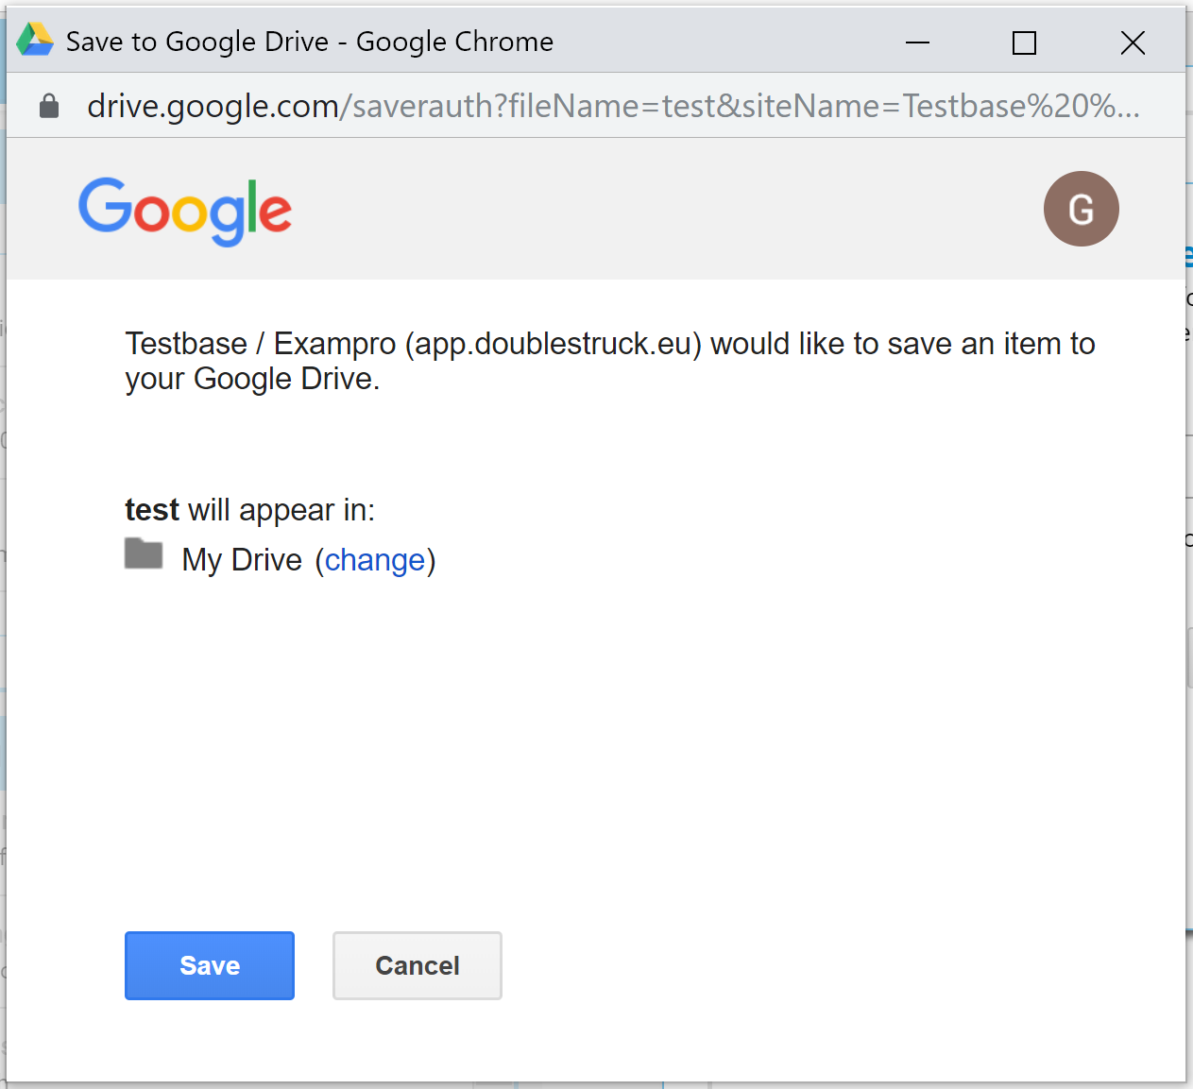Image resolution: width=1193 pixels, height=1089 pixels.
Task: Click the Google logo
Action: [185, 212]
